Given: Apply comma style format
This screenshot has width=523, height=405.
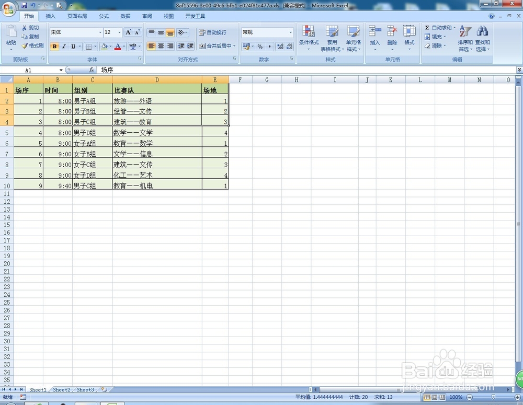Looking at the screenshot, I should pos(269,47).
